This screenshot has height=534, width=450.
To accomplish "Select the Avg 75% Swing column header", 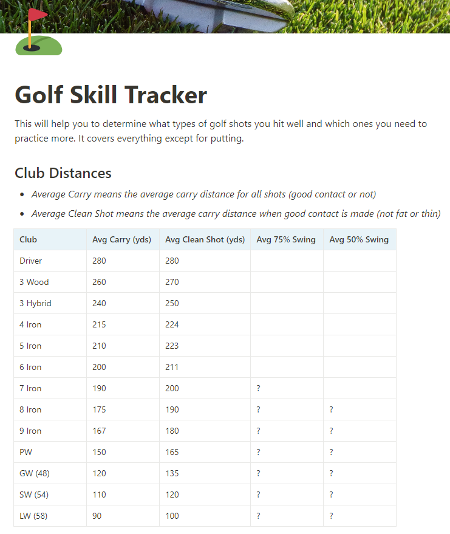I will coord(287,239).
